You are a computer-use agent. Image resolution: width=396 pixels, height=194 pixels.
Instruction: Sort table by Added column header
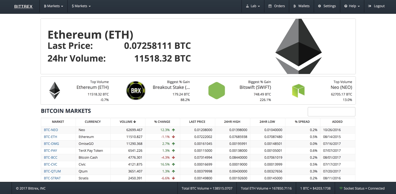337,122
